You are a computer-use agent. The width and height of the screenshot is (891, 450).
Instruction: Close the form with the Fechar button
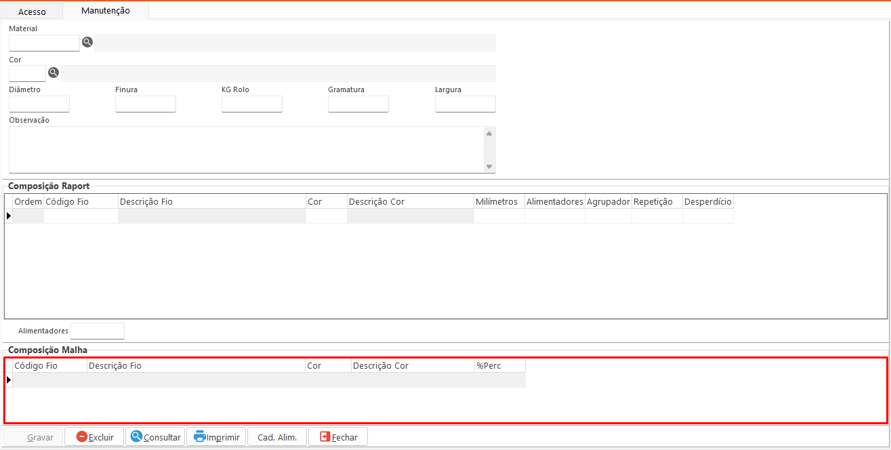click(x=338, y=437)
